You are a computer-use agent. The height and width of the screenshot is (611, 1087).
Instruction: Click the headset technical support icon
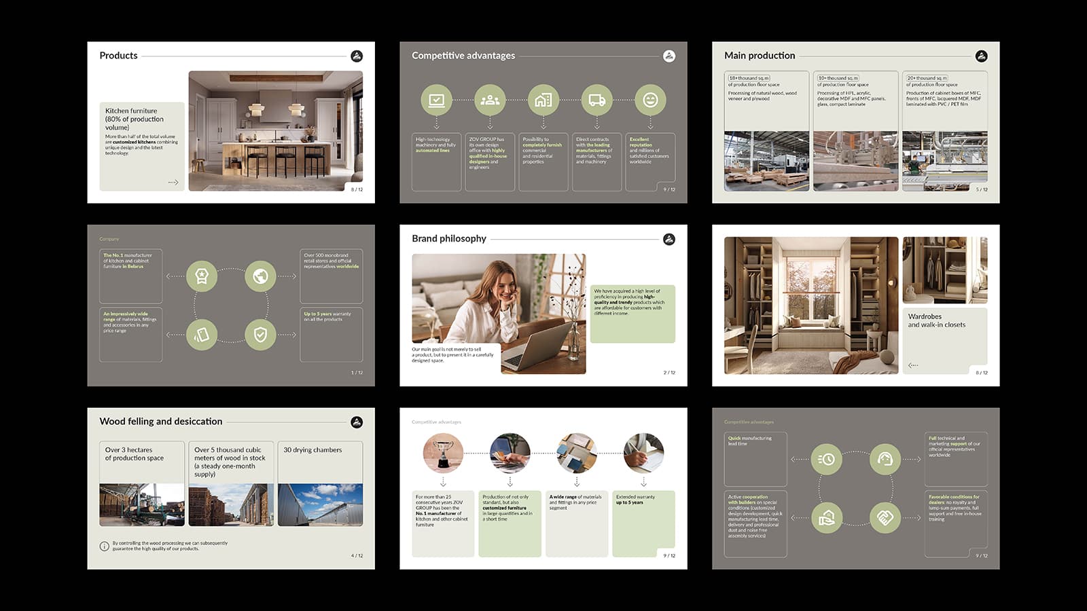point(885,460)
